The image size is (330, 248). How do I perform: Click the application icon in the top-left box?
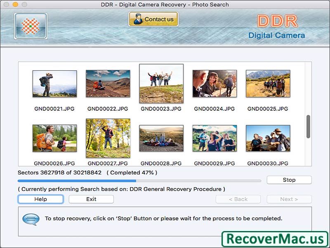click(x=30, y=26)
